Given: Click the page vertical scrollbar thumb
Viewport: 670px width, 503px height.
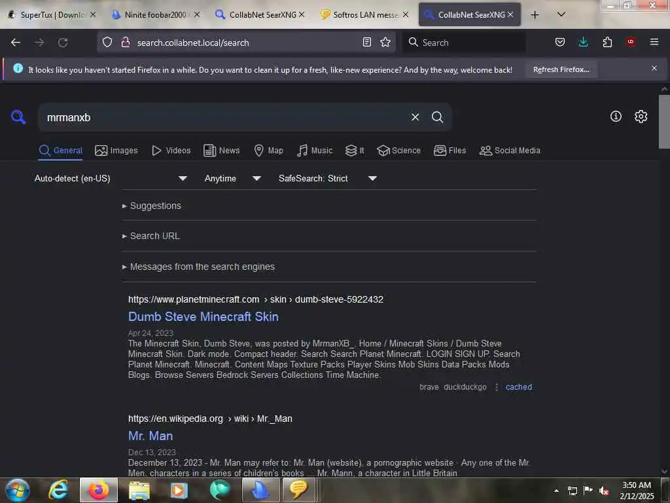Looking at the screenshot, I should tap(664, 121).
